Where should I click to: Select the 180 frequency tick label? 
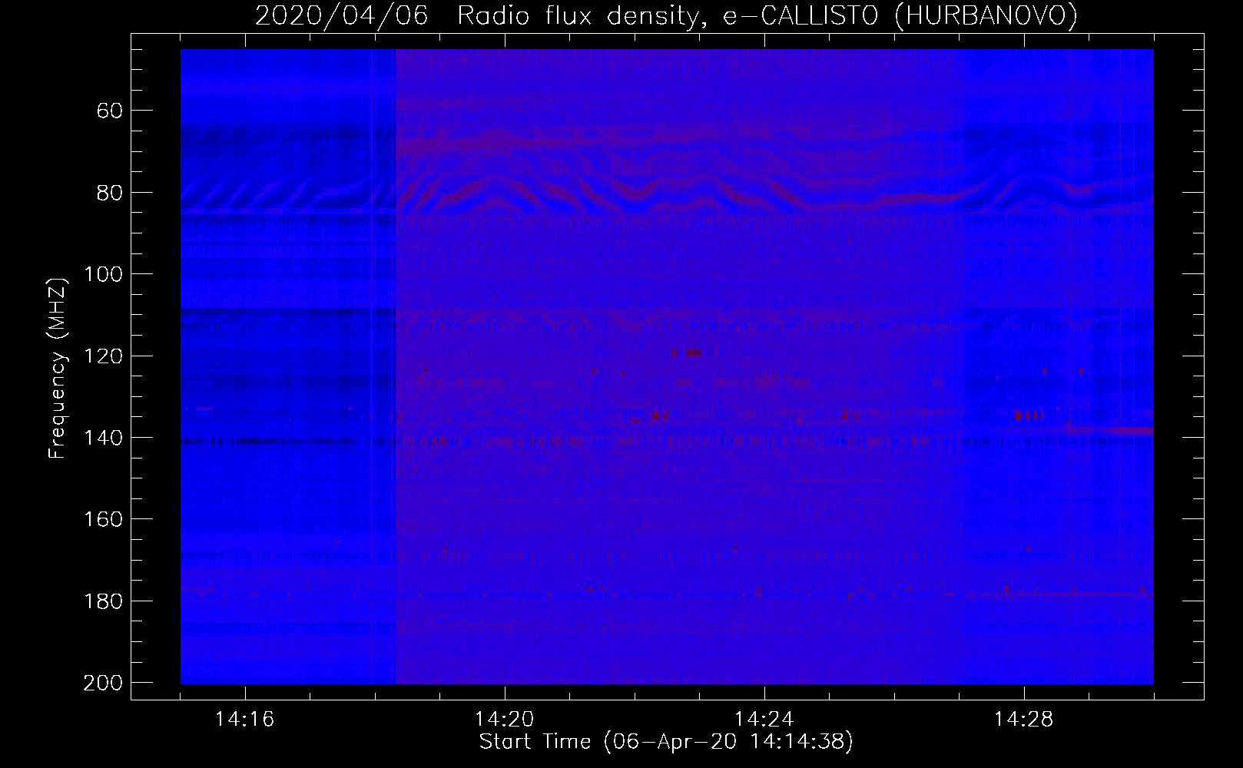(104, 601)
